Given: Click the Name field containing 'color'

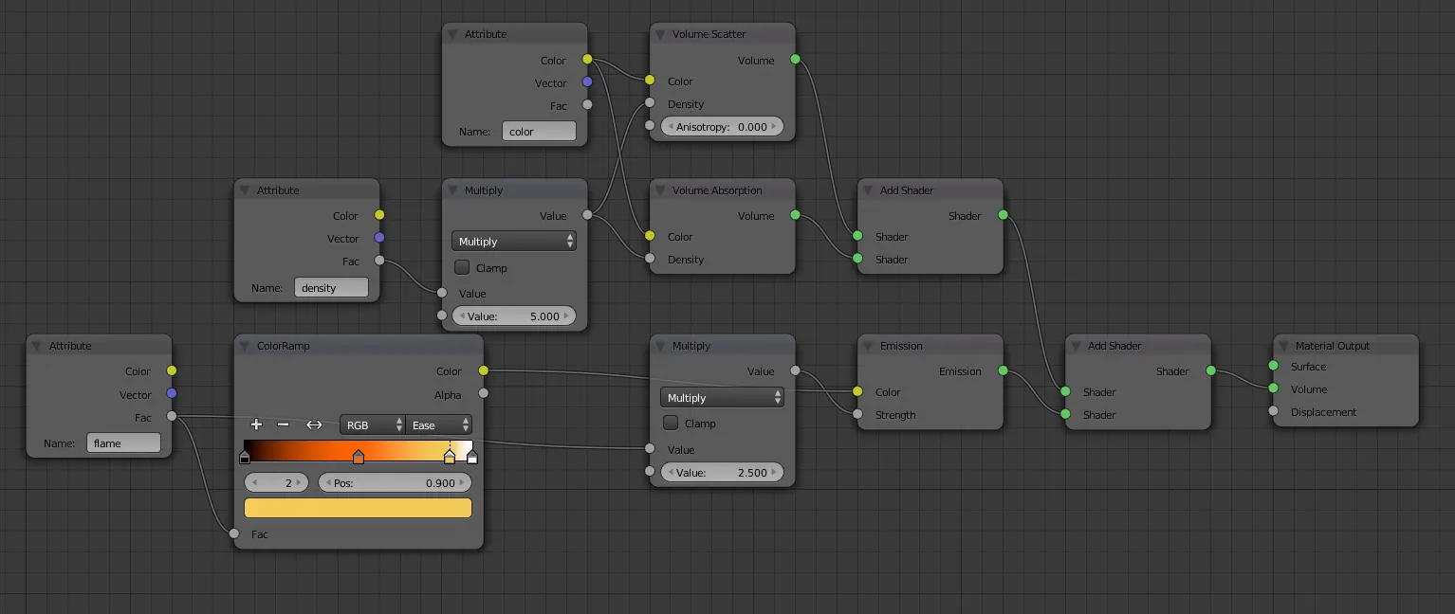Looking at the screenshot, I should (x=539, y=132).
